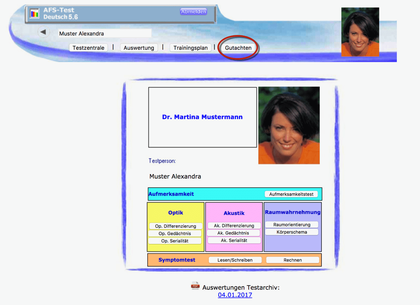Click the Testperson: label

162,161
